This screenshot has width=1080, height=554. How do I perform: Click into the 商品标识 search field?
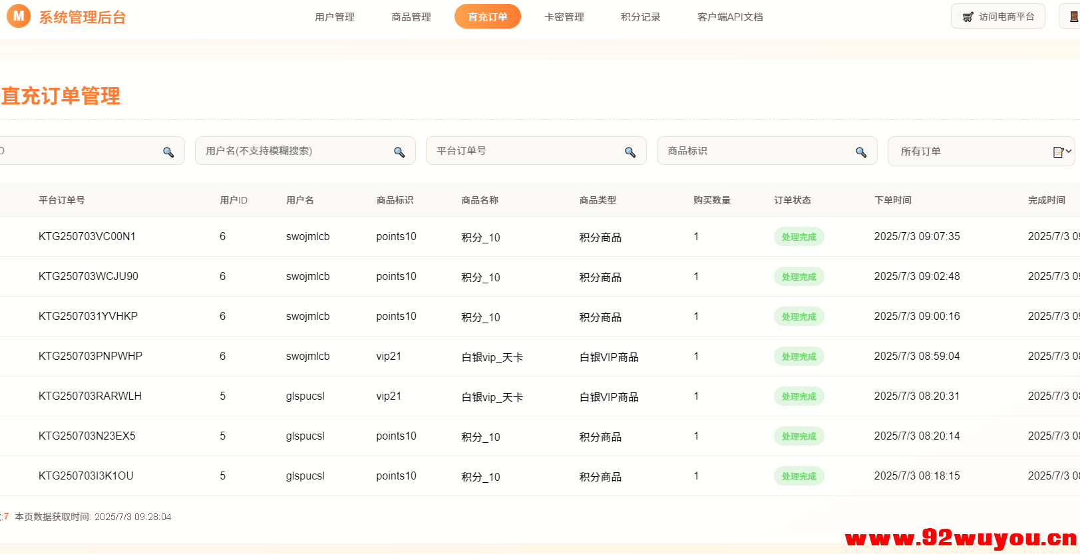(x=755, y=151)
